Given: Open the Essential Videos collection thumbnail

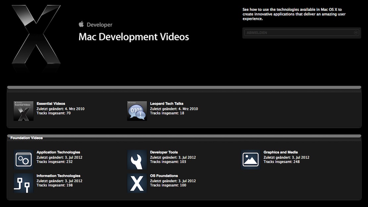Looking at the screenshot, I should pyautogui.click(x=23, y=111).
